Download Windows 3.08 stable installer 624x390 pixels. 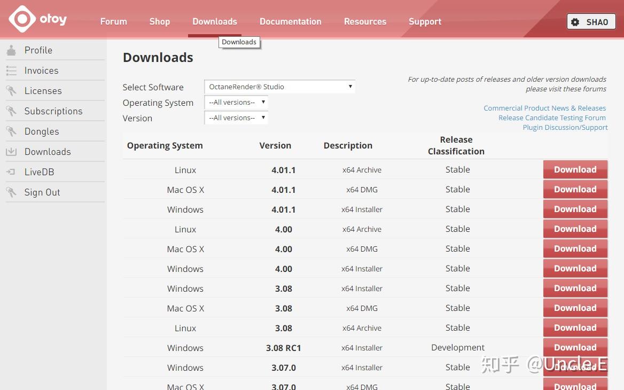pos(575,288)
